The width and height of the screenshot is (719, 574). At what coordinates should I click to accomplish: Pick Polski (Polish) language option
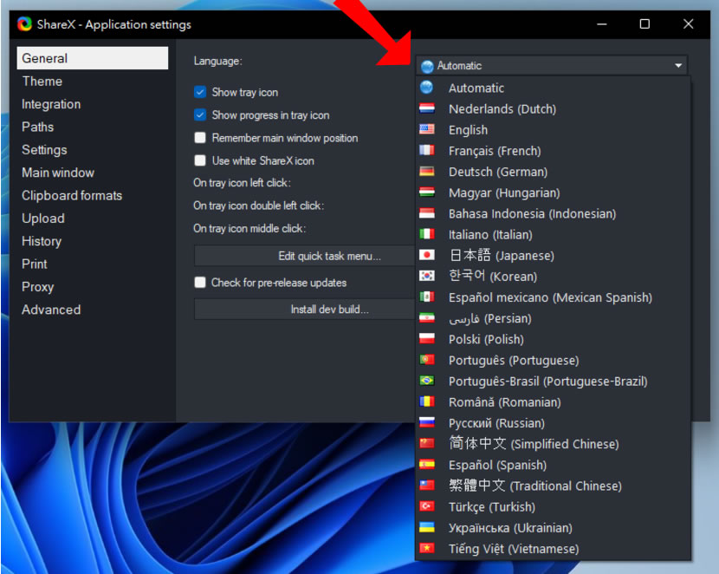(x=553, y=339)
